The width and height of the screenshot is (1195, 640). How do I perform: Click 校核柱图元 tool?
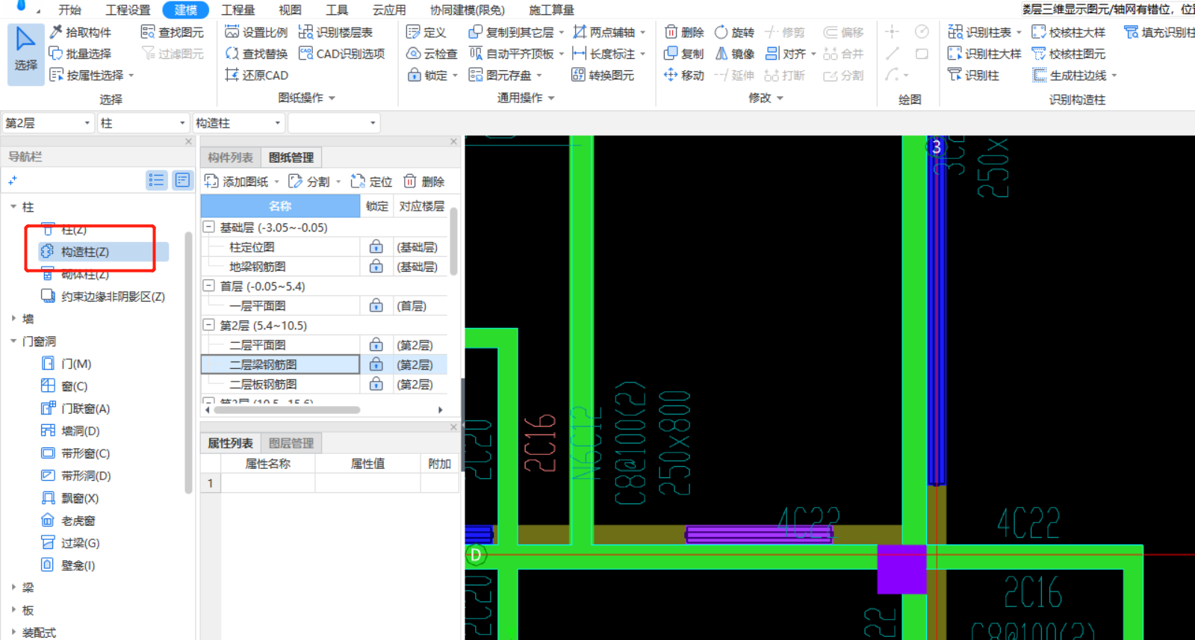(1069, 54)
